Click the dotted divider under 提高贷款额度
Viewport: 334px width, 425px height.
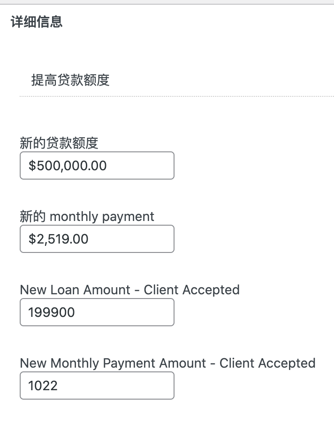click(x=176, y=96)
